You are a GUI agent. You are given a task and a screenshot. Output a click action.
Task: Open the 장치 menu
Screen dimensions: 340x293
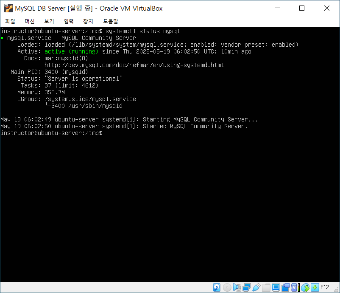88,21
